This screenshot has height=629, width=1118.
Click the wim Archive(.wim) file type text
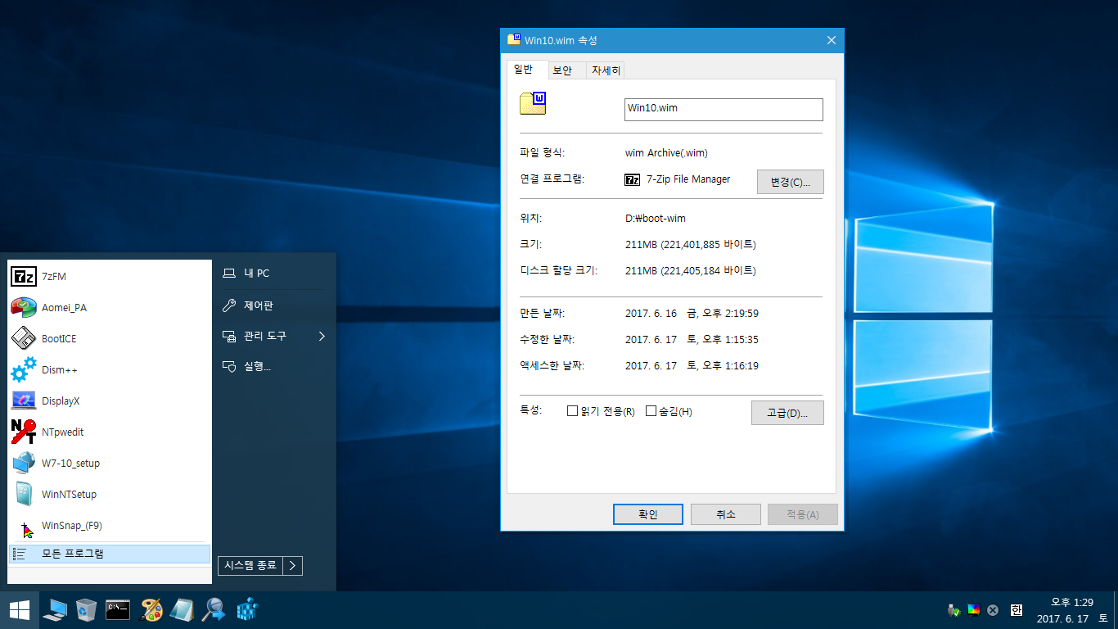(x=666, y=152)
